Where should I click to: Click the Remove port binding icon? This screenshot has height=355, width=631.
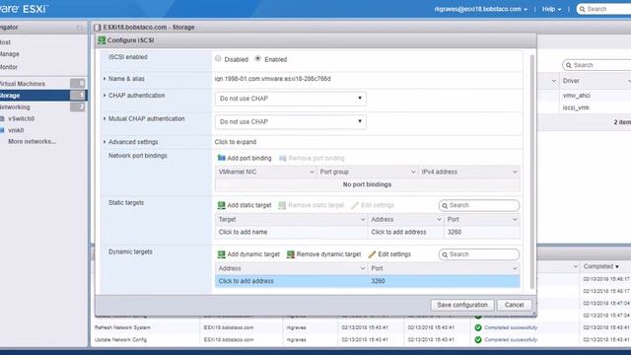coord(283,158)
